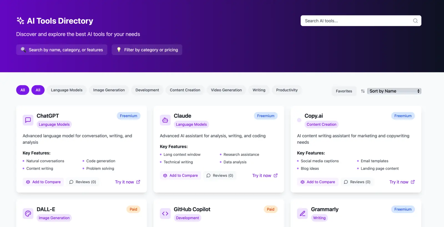Open the Sort by Name dropdown

(x=394, y=91)
